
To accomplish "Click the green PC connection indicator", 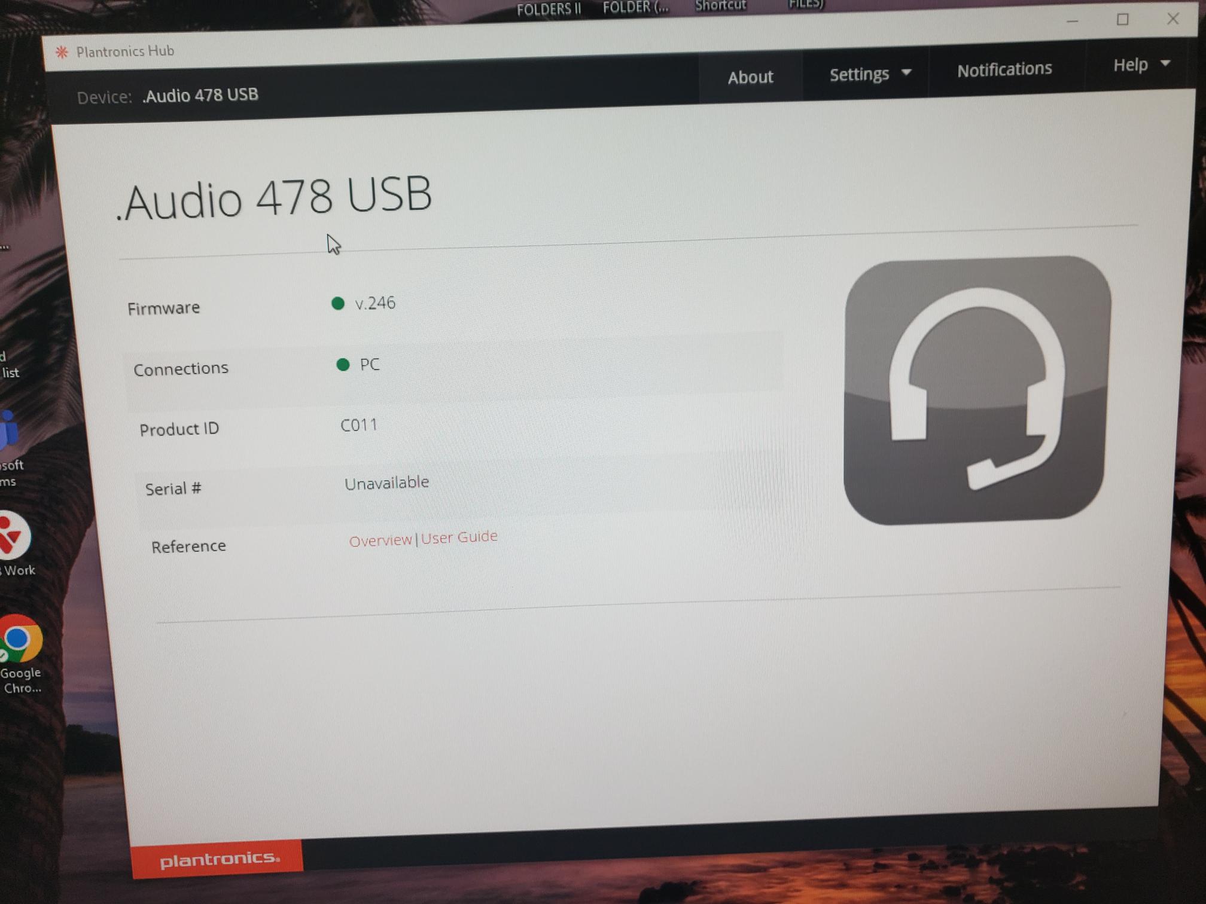I will click(x=343, y=365).
